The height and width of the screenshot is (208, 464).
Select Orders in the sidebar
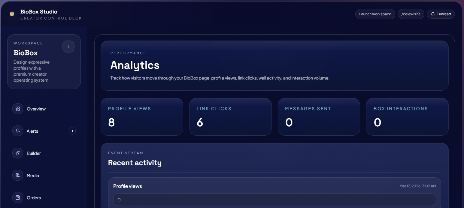34,198
